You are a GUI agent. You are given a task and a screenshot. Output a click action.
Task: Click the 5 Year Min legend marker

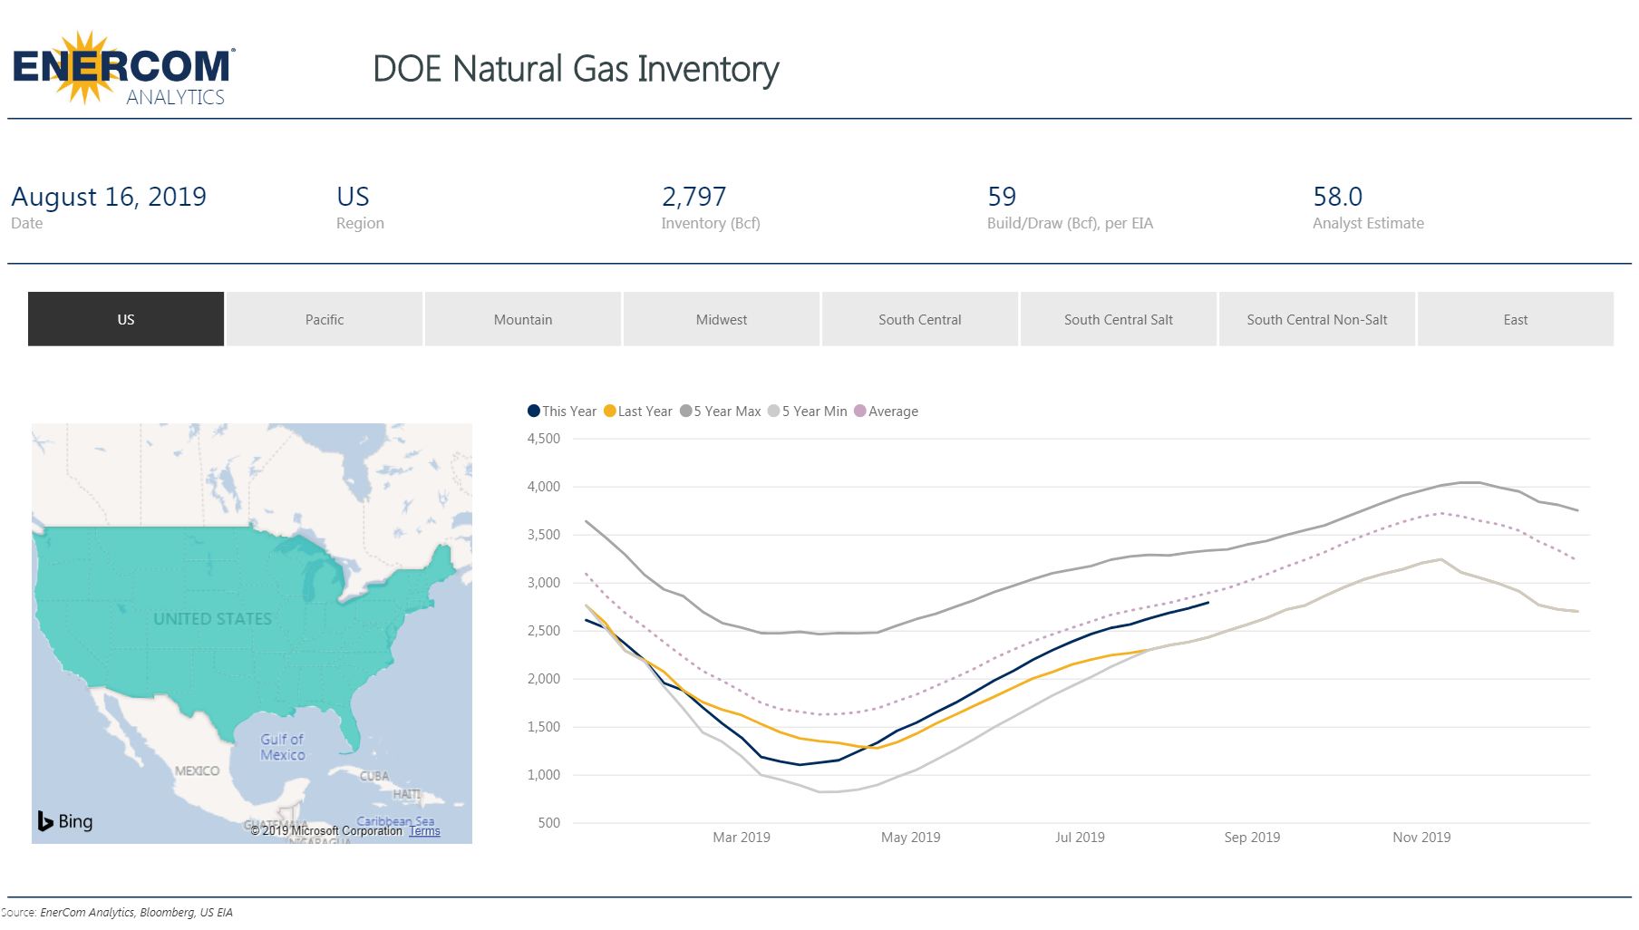773,411
